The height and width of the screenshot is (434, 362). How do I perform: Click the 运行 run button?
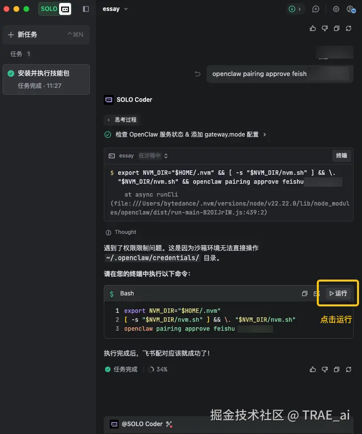pos(338,293)
